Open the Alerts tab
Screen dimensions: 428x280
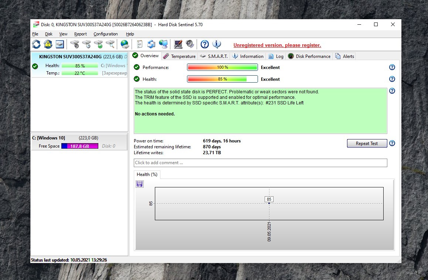[x=344, y=56]
